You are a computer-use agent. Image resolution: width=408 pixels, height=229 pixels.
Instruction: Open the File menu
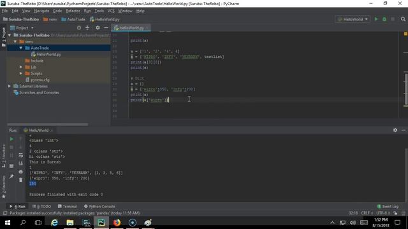4,11
